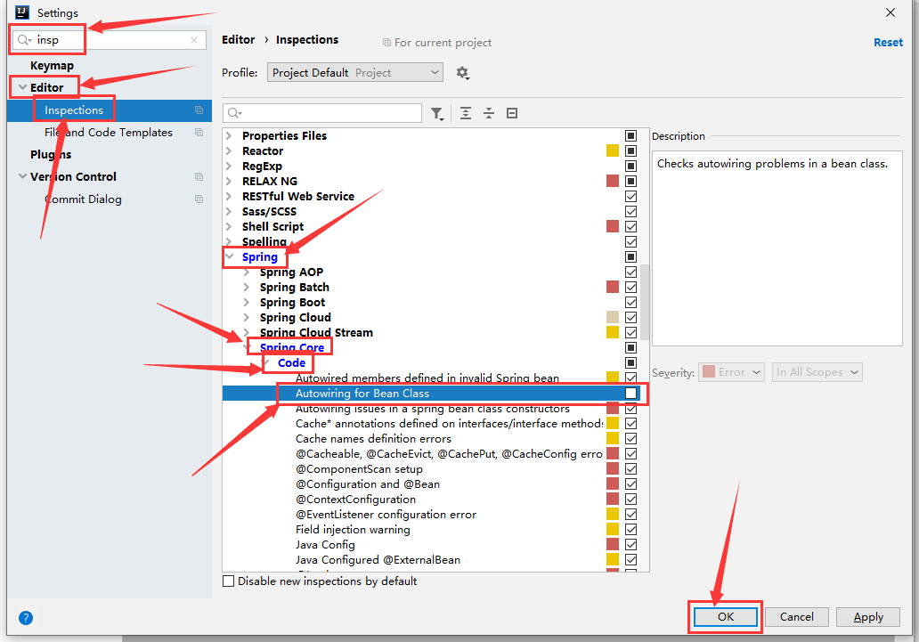Click the beige severity swatch for Spring Cloud
919x642 pixels.
(x=613, y=318)
